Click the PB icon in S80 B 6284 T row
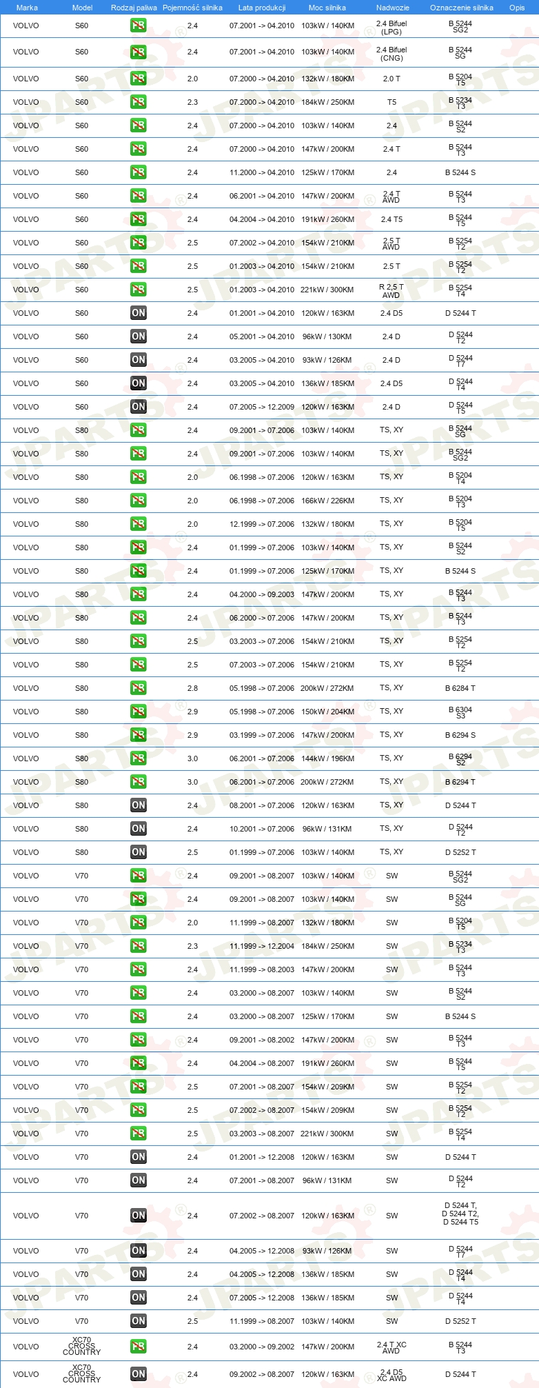Viewport: 539px width, 1388px height. pyautogui.click(x=139, y=688)
